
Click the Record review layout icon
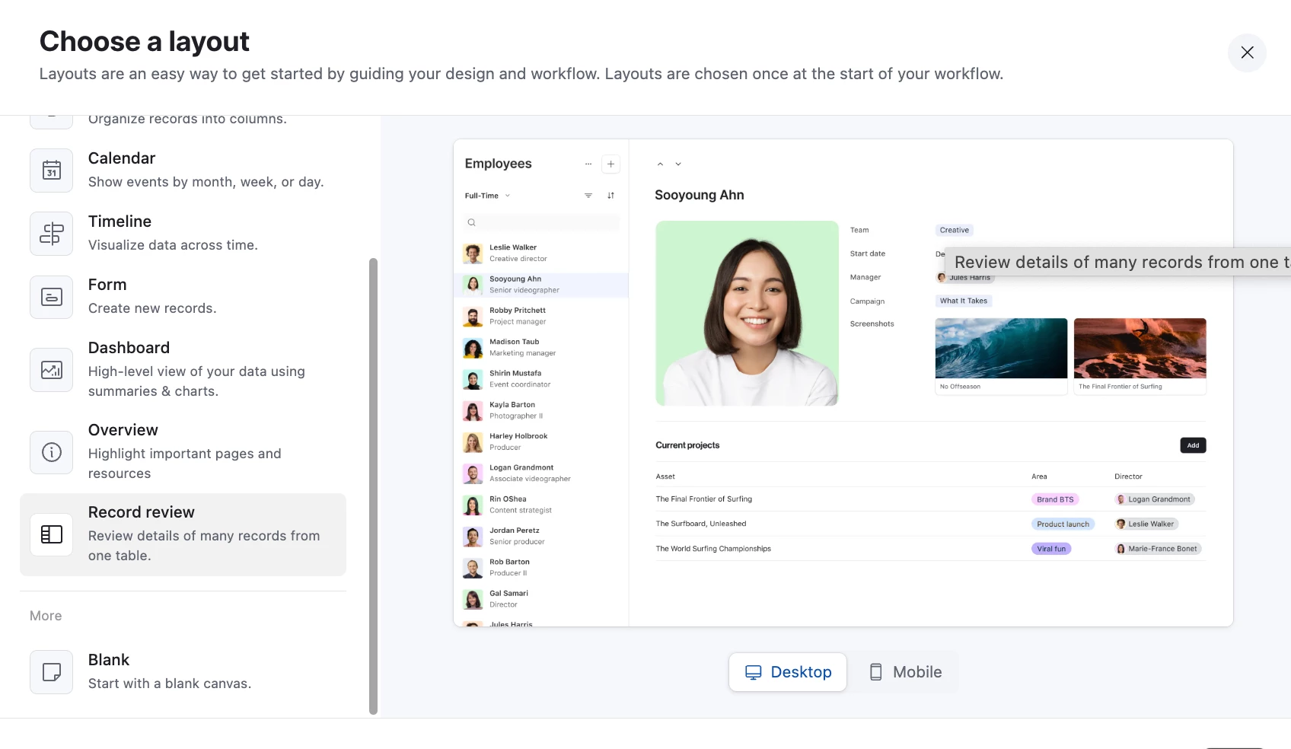[x=52, y=534]
